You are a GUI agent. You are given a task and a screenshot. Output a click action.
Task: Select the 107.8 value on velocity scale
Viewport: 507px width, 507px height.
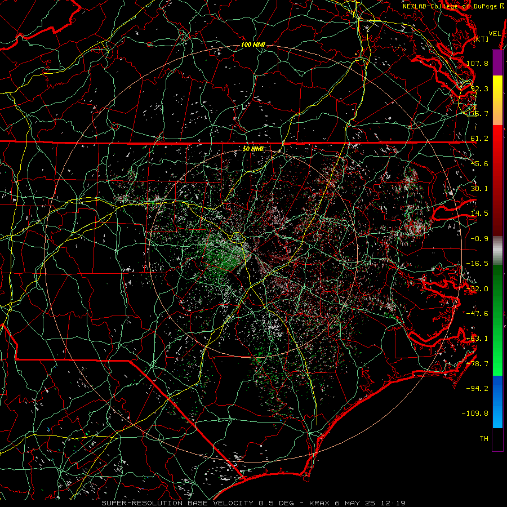coord(477,63)
